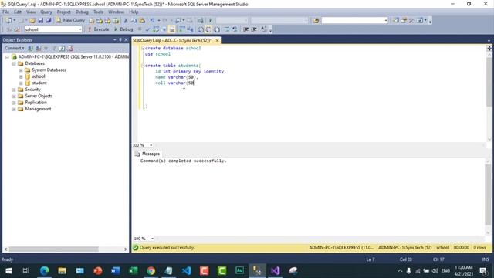This screenshot has height=278, width=494.
Task: Click the Uncomment selected lines icon
Action: tap(235, 29)
